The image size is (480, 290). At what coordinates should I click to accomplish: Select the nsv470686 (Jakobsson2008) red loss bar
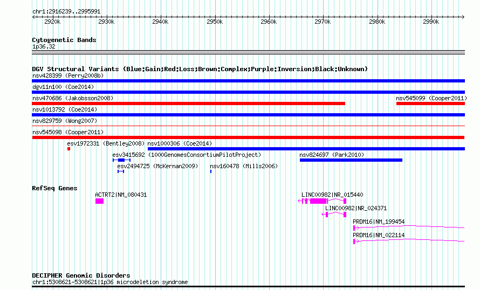click(x=189, y=103)
